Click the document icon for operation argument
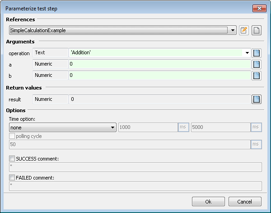 point(256,53)
